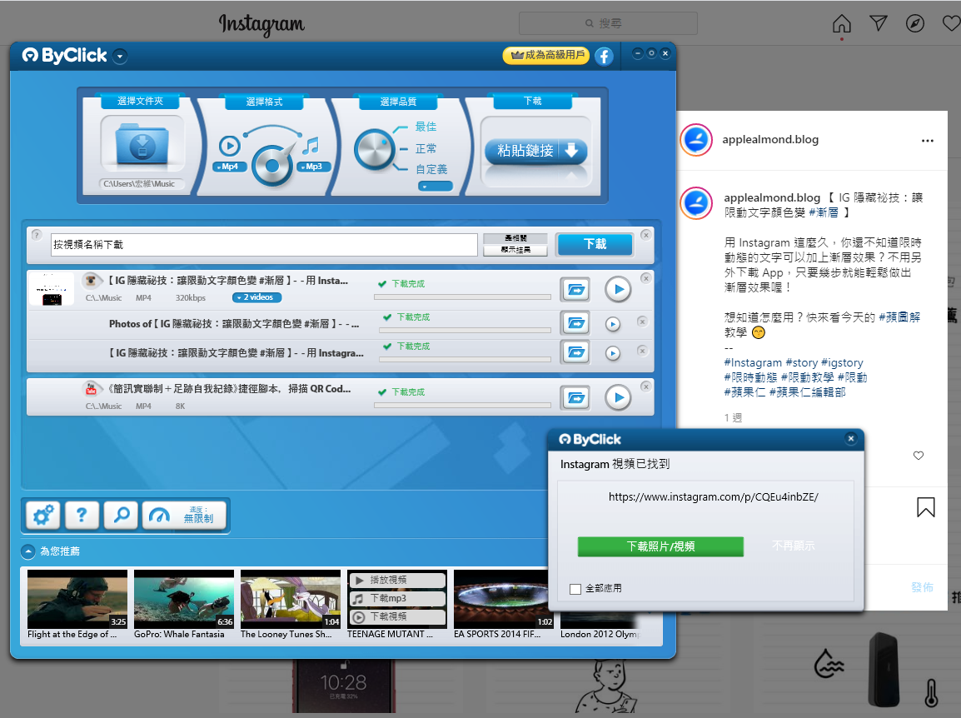
Task: Open the Mp3 format dropdown
Action: click(x=314, y=167)
